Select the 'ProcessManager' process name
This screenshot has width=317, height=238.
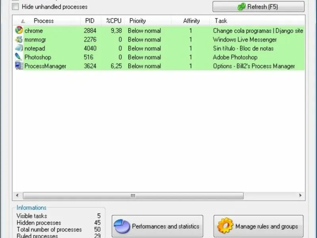point(45,66)
